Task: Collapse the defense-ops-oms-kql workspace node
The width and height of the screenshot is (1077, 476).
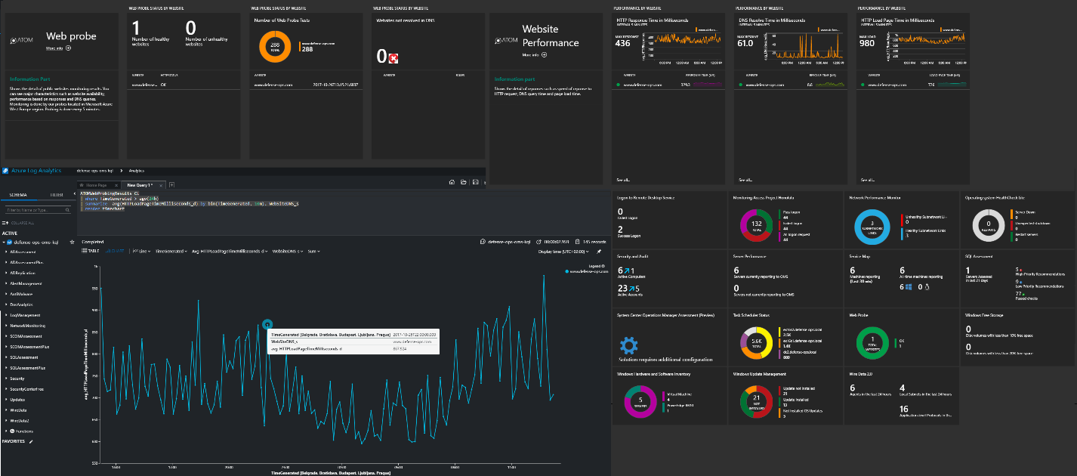Action: [x=4, y=242]
